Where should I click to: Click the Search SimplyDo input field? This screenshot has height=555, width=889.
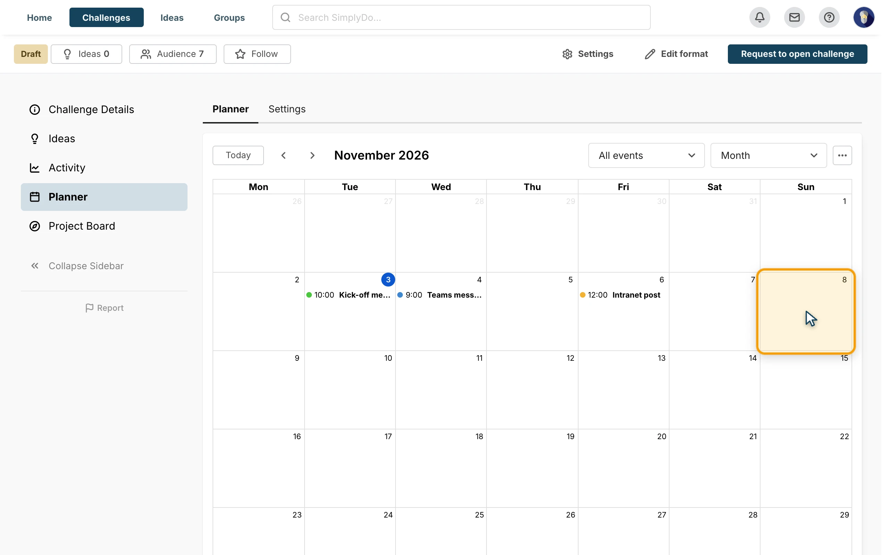461,17
